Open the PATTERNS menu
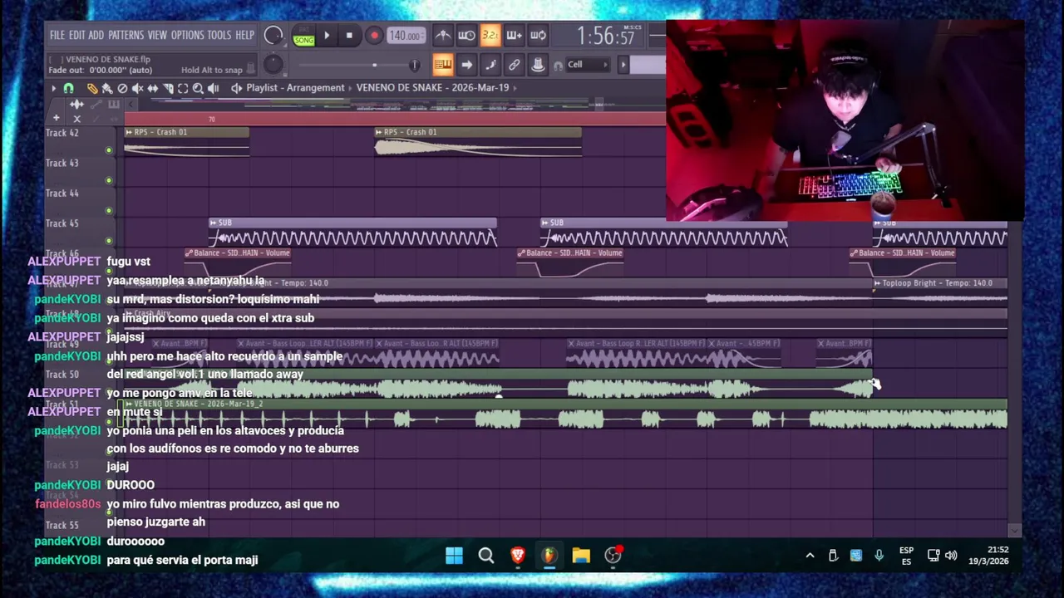Screen dimensions: 1064x598 point(126,35)
